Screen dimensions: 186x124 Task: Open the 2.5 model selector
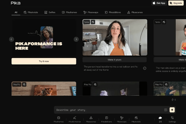pyautogui.click(x=160, y=119)
